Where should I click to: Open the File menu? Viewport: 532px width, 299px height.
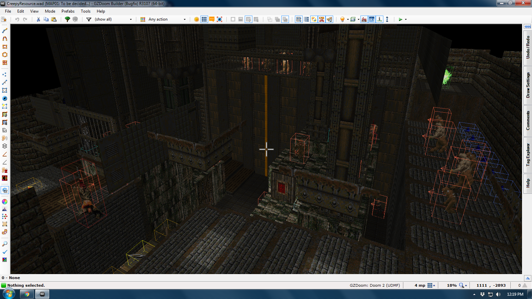click(8, 11)
